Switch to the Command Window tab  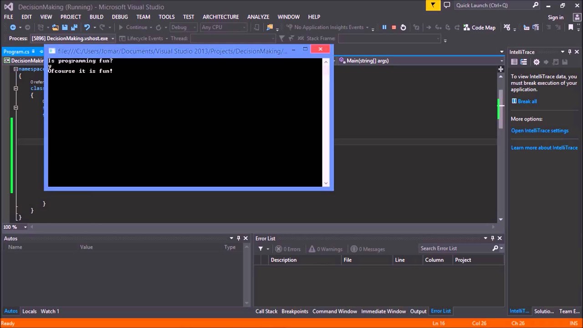(335, 311)
